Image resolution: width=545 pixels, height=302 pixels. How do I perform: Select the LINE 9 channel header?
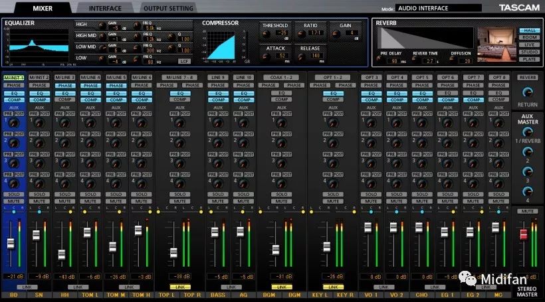tap(218, 78)
